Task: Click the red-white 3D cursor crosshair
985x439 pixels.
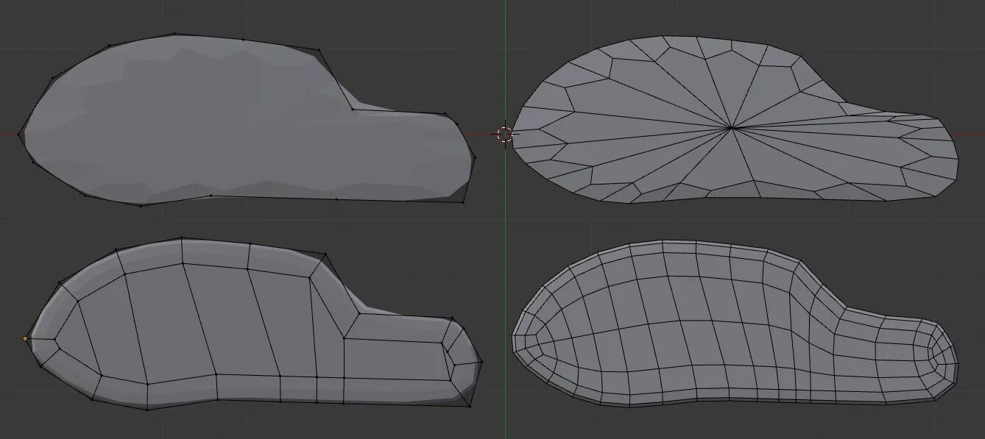Action: pos(504,134)
